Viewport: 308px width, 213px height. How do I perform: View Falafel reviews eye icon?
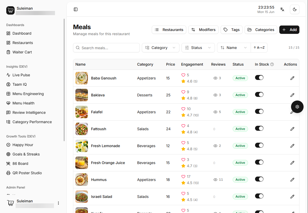tap(215, 112)
